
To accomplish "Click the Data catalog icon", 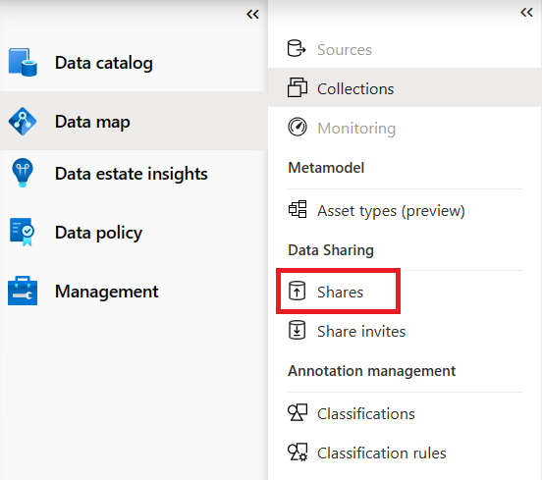I will tap(23, 62).
